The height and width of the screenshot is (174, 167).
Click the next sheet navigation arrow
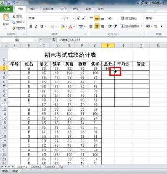(9, 166)
